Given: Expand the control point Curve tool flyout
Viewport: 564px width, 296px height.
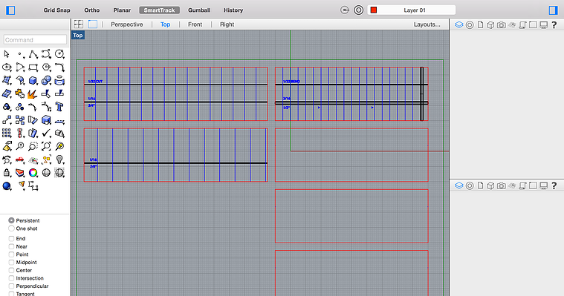Looking at the screenshot, I should [x=46, y=54].
